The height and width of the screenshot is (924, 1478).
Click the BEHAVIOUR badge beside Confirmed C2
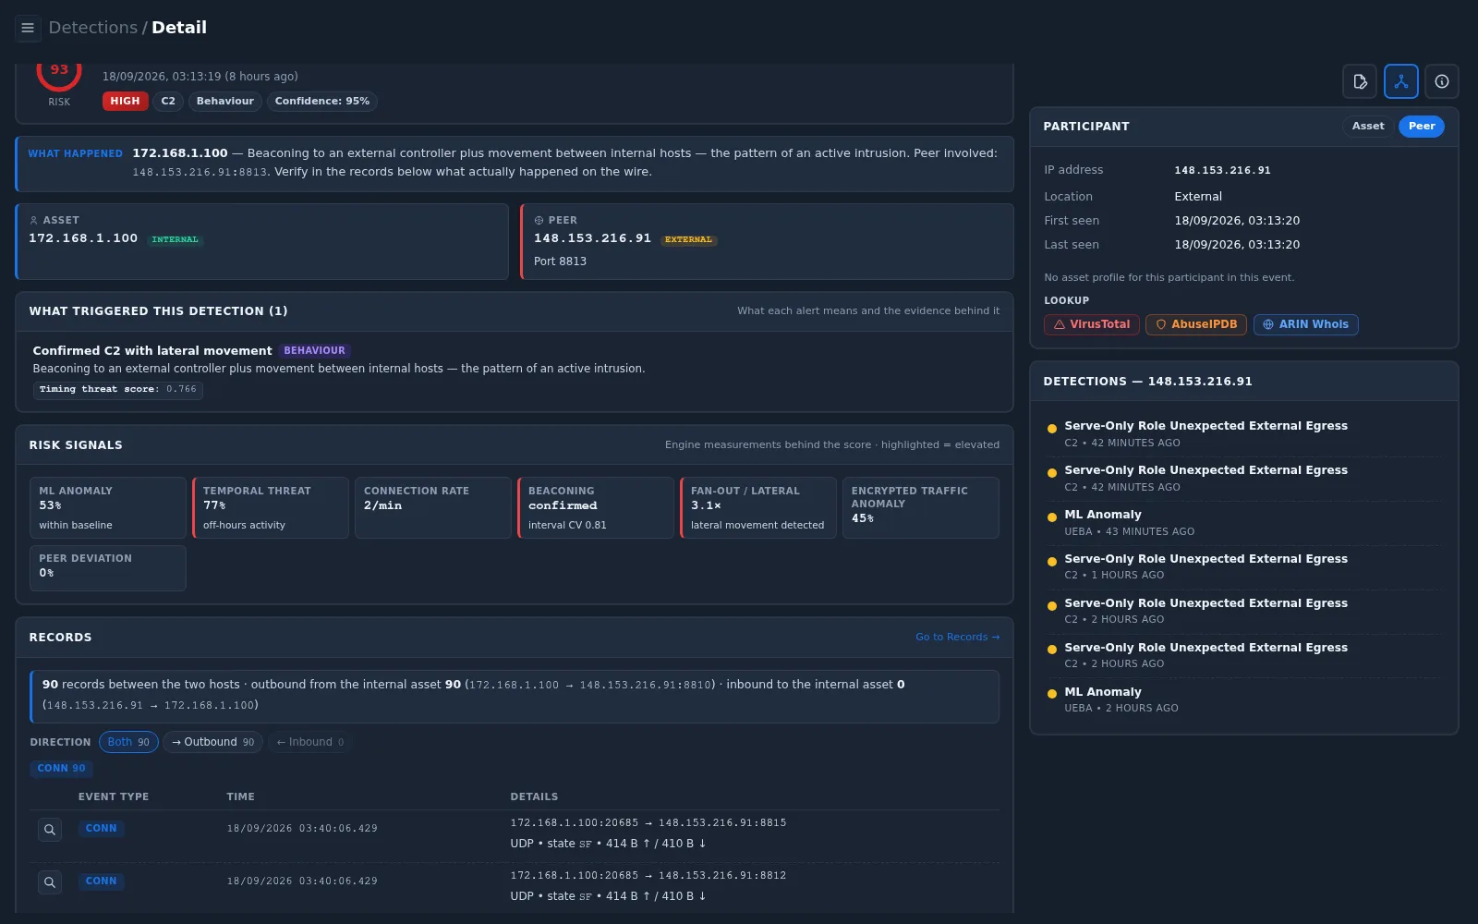pyautogui.click(x=314, y=351)
